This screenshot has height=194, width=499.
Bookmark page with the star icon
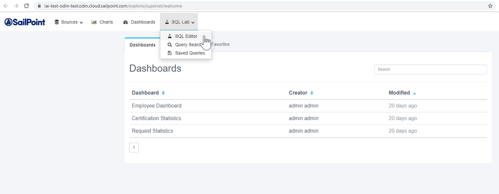(x=490, y=5)
